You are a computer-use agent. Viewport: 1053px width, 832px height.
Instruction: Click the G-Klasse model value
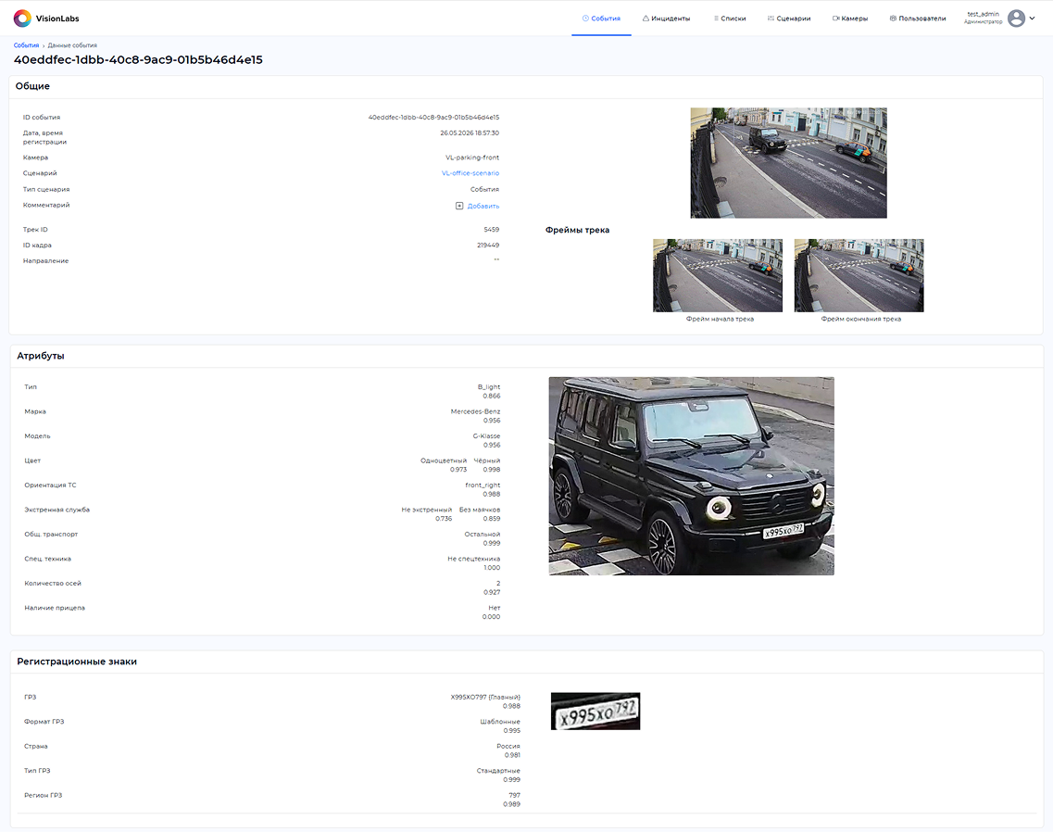(x=486, y=436)
